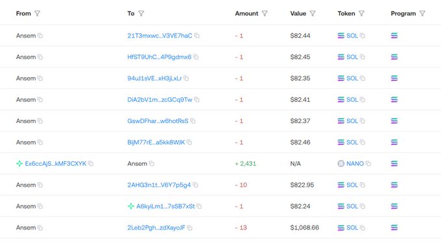Image resolution: width=441 pixels, height=243 pixels.
Task: Click green icon beside A6kyiLm1...7sSB7xSt
Action: 131,206
